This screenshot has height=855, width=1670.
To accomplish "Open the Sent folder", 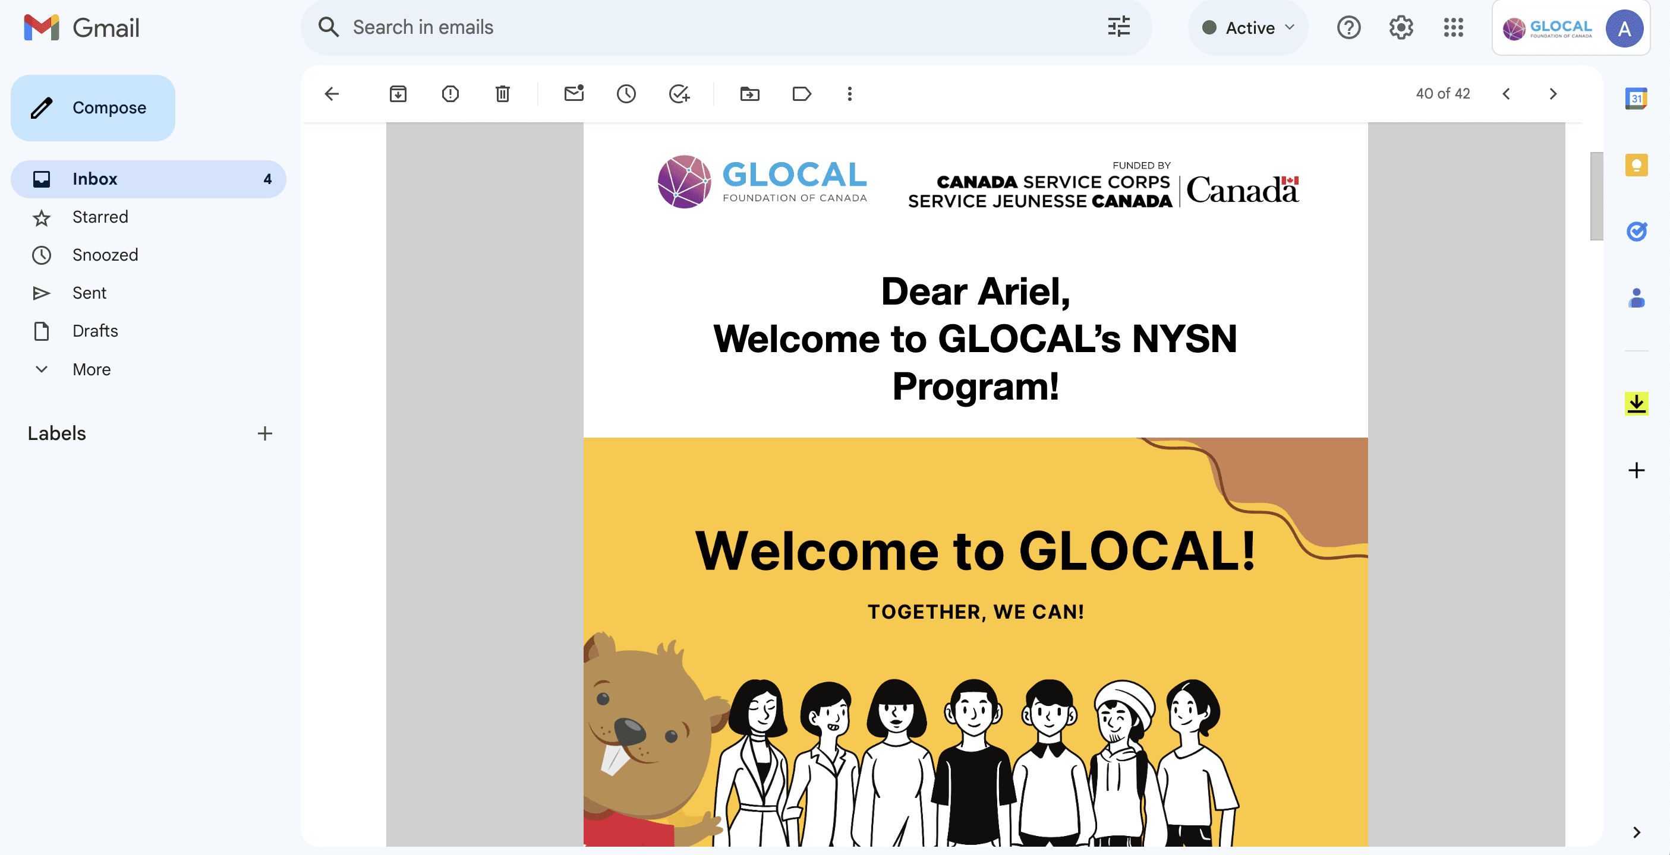I will point(89,293).
